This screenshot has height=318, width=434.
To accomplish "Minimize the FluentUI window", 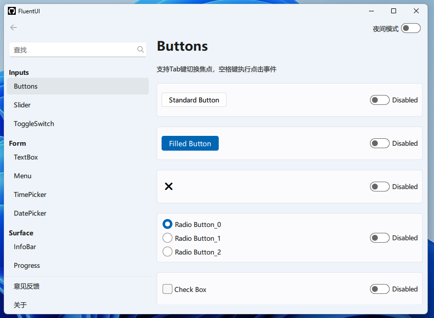I will point(371,11).
